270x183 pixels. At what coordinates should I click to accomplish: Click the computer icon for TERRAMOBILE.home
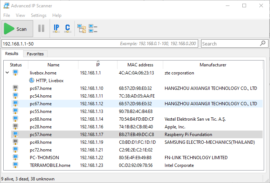15,165
